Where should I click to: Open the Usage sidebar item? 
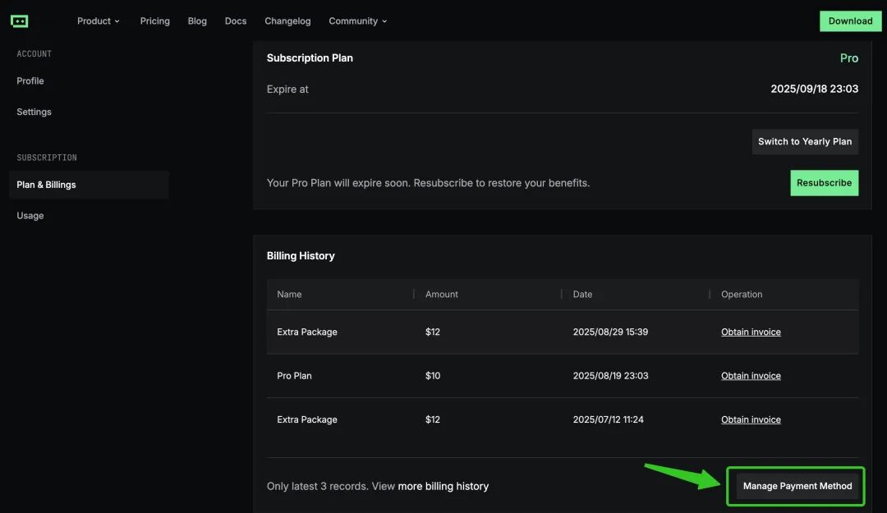point(30,216)
